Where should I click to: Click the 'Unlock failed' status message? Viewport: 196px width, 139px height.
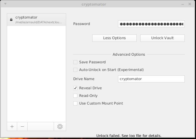click(x=129, y=136)
